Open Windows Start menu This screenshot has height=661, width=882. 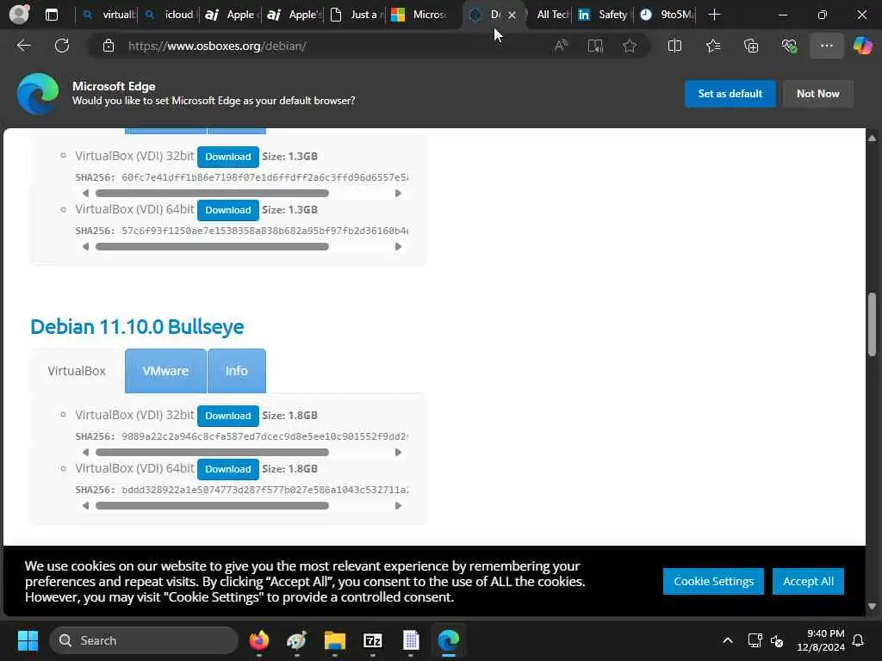tap(28, 640)
